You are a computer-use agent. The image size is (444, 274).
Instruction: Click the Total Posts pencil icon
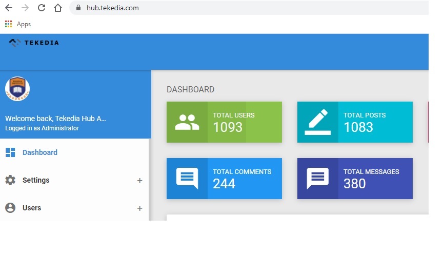[318, 122]
